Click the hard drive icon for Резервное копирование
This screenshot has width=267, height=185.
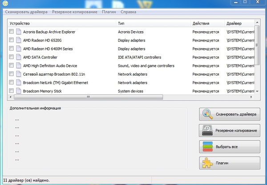207,130
